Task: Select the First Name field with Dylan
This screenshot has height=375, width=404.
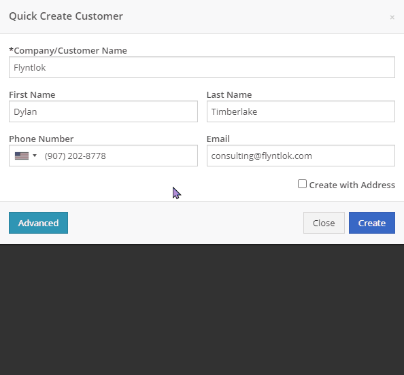Action: [103, 111]
